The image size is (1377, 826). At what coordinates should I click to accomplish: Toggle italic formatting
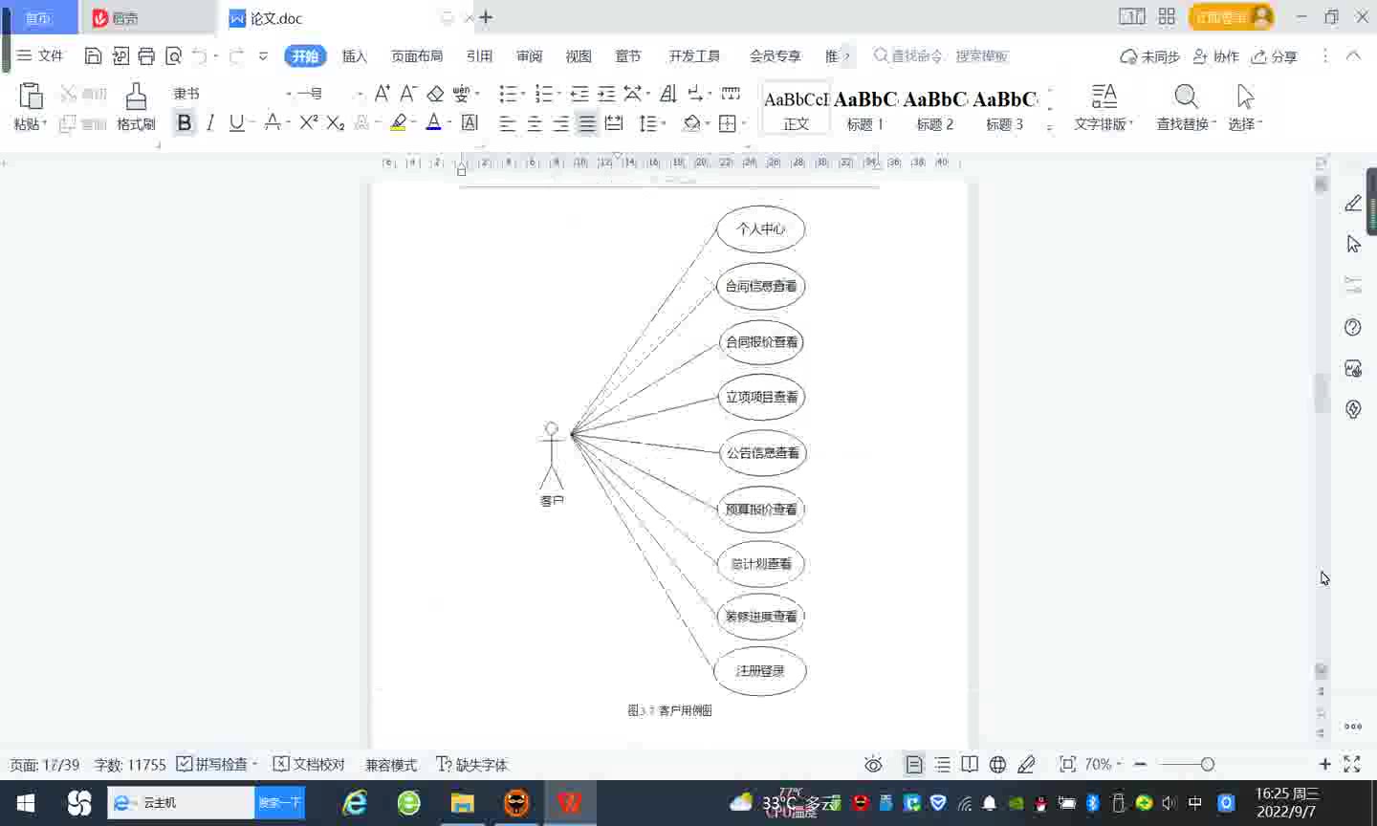click(210, 122)
